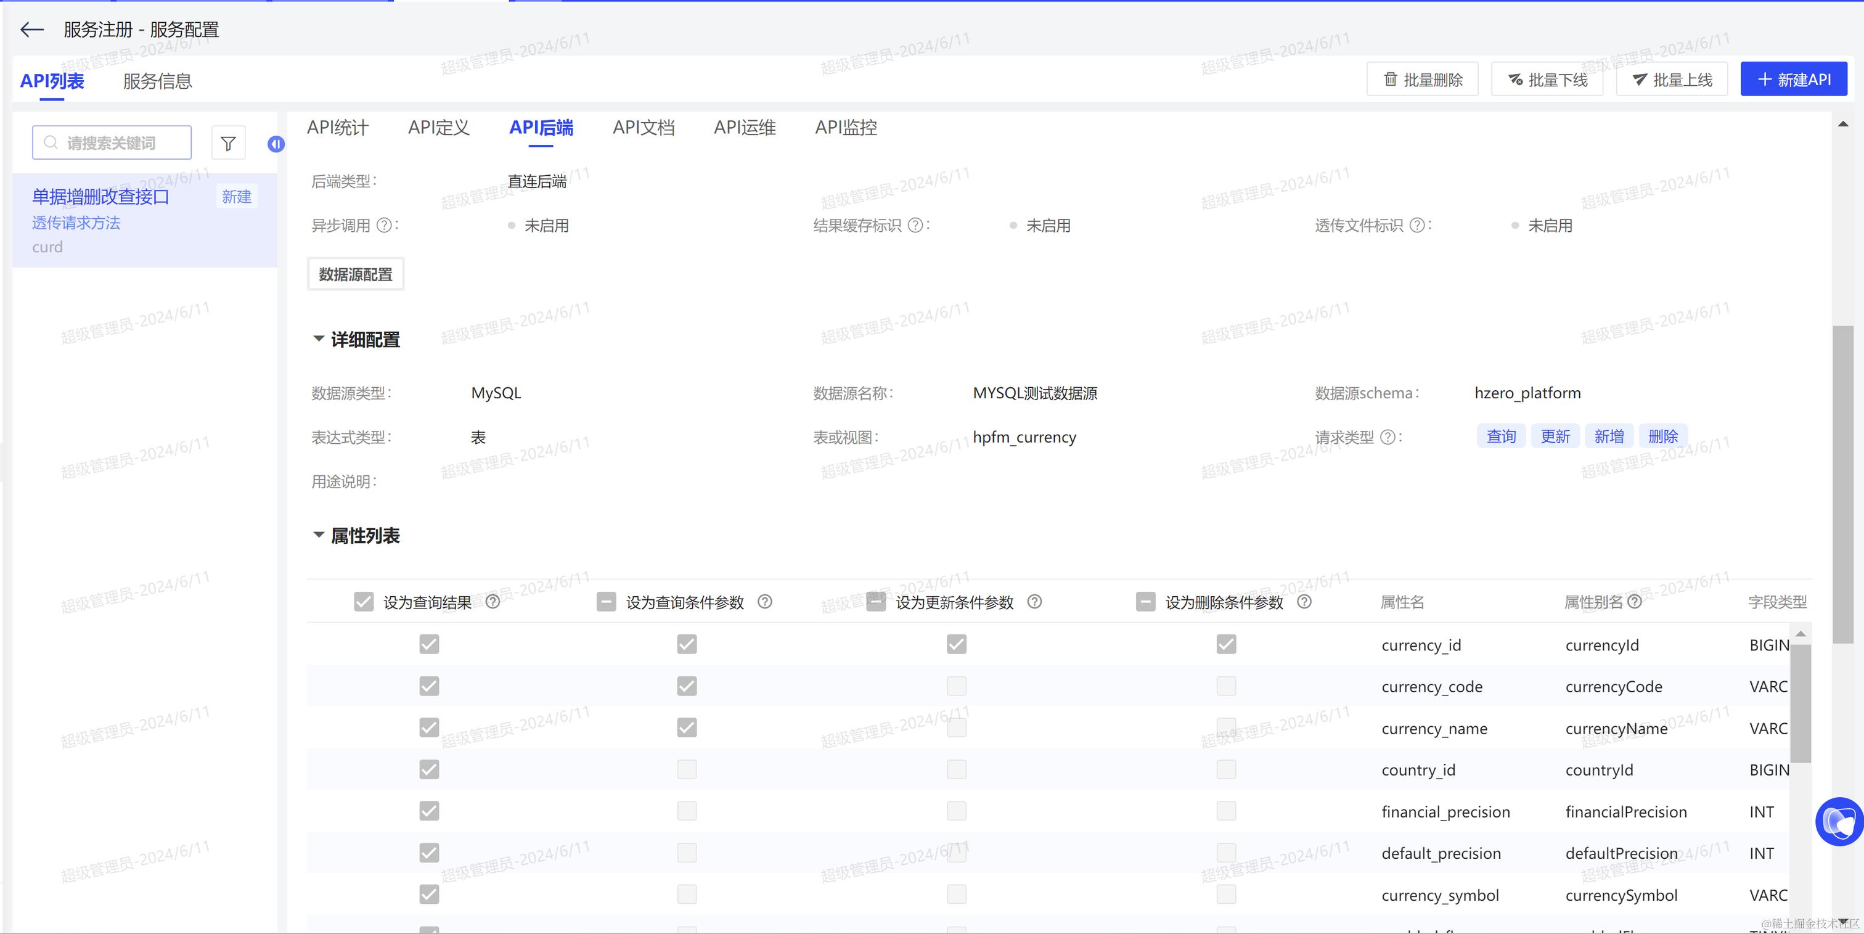This screenshot has height=934, width=1864.
Task: Click the currencyId alias cell
Action: (x=1602, y=645)
